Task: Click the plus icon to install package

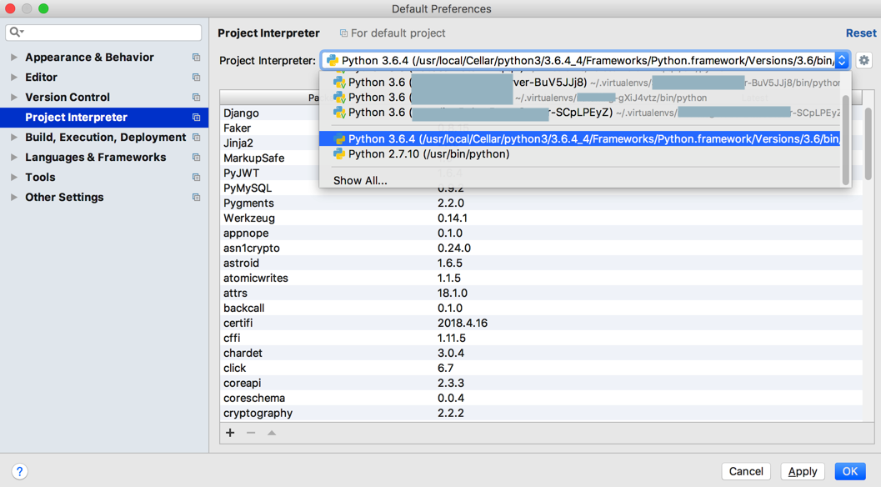Action: [x=230, y=433]
